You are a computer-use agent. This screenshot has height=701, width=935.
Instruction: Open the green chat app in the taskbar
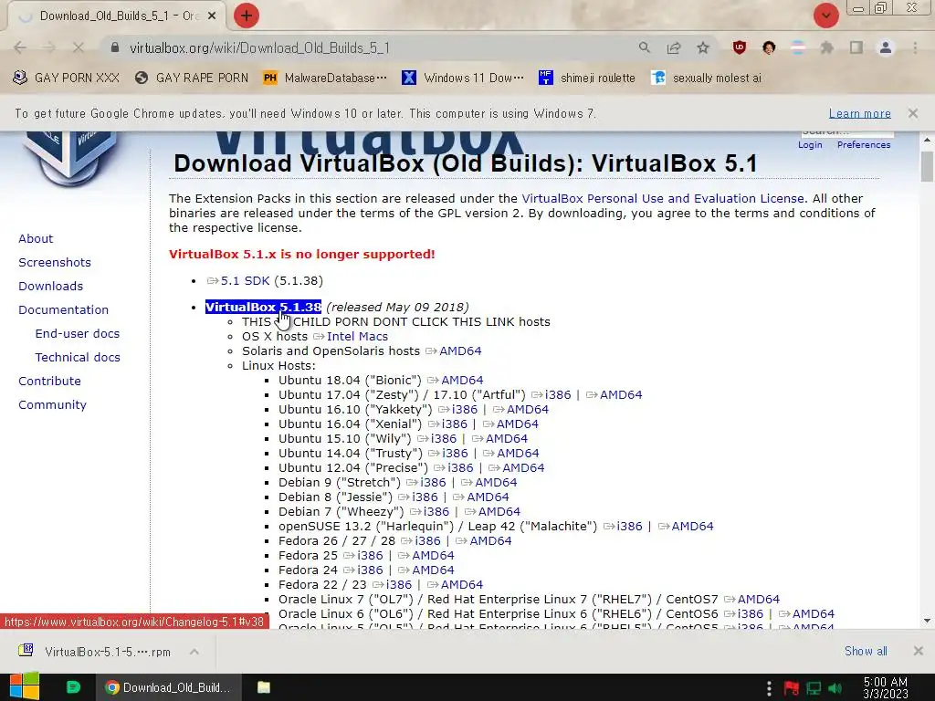pos(73,687)
